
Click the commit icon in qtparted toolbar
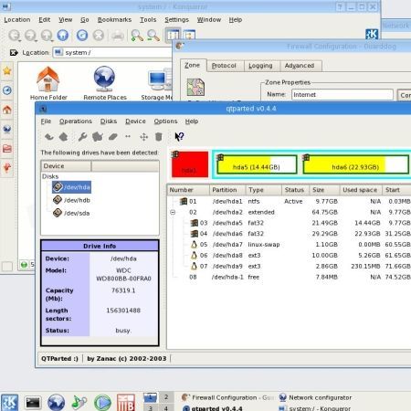[63, 137]
